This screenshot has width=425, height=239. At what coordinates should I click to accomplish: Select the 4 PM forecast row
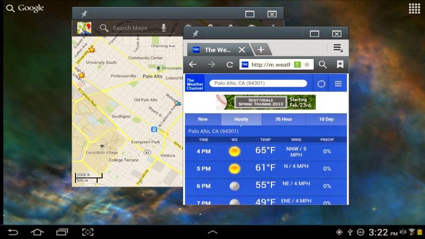[x=266, y=151]
